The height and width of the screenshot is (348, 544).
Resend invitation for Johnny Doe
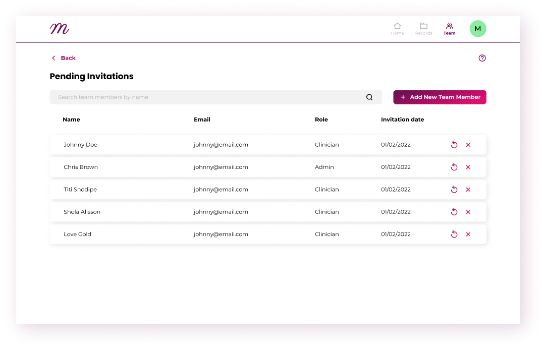tap(454, 145)
